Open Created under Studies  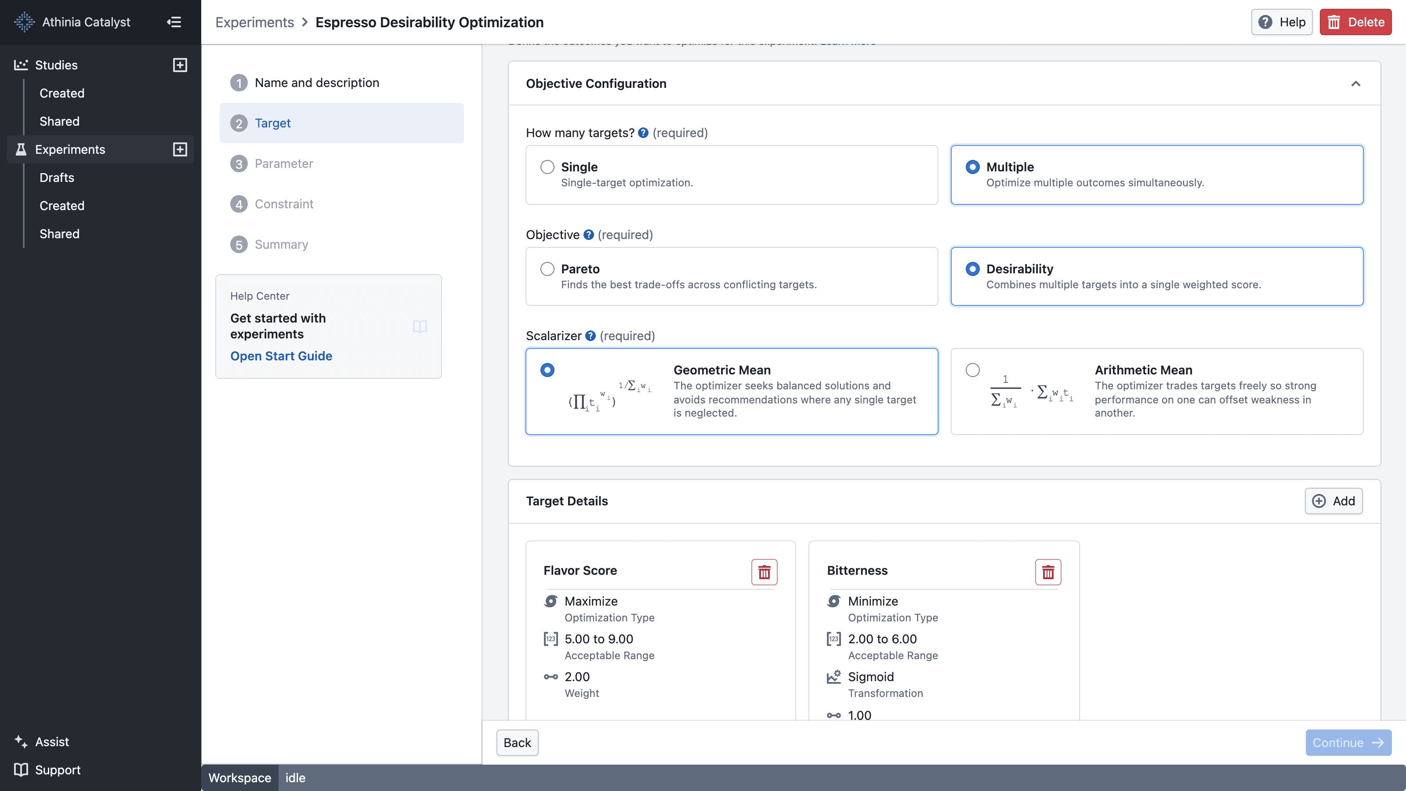tap(62, 93)
